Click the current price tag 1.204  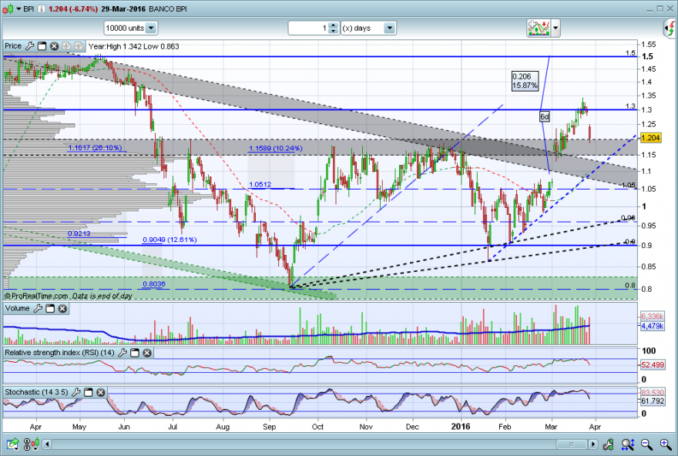point(650,138)
